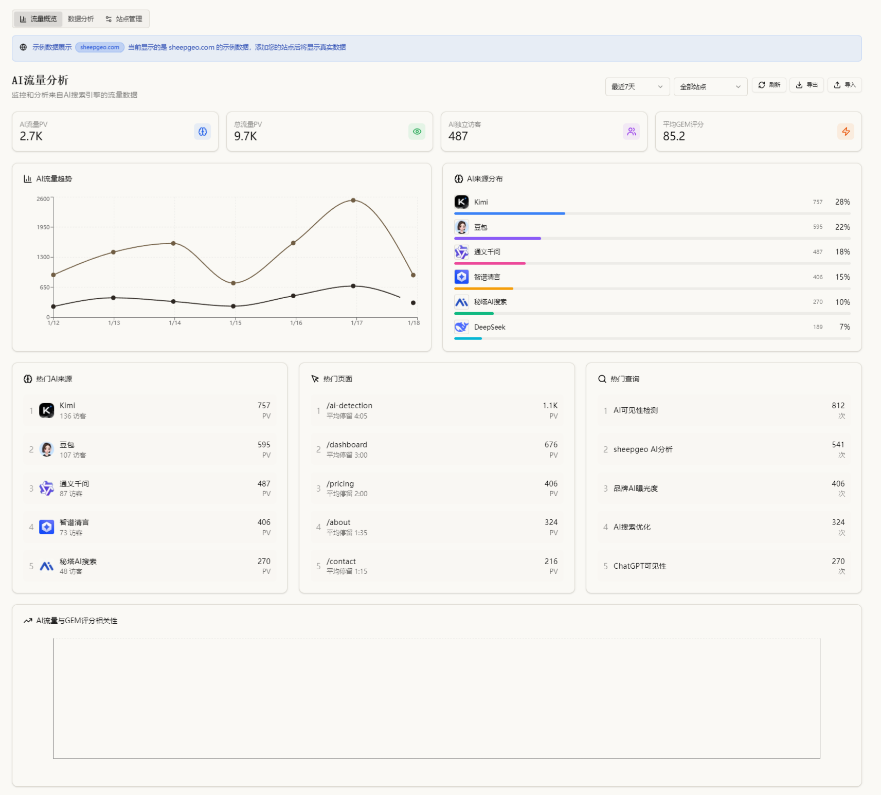
Task: Click the eye icon on 总流量PV card
Action: [417, 132]
